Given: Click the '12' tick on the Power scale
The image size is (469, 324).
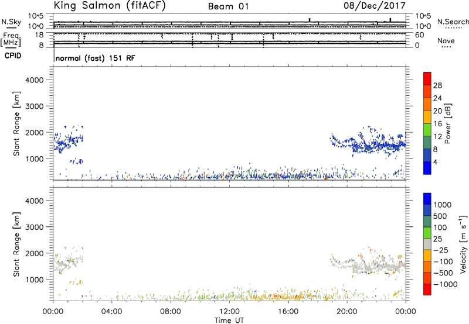Looking at the screenshot, I should point(437,136).
